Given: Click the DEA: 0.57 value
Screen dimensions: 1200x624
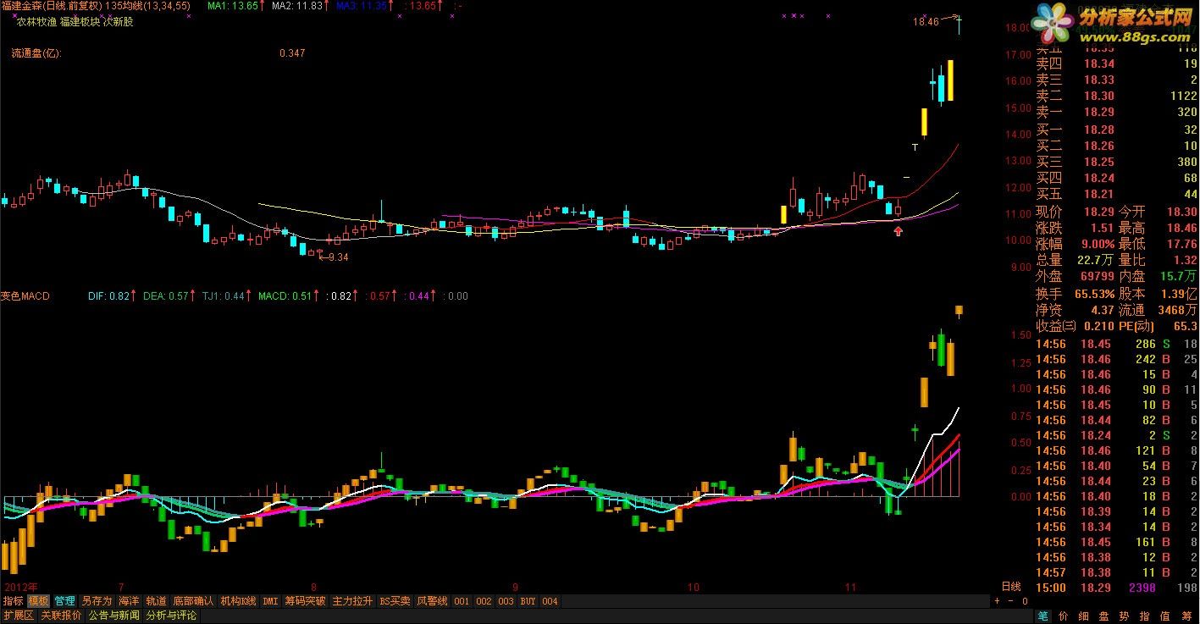Looking at the screenshot, I should tap(167, 296).
